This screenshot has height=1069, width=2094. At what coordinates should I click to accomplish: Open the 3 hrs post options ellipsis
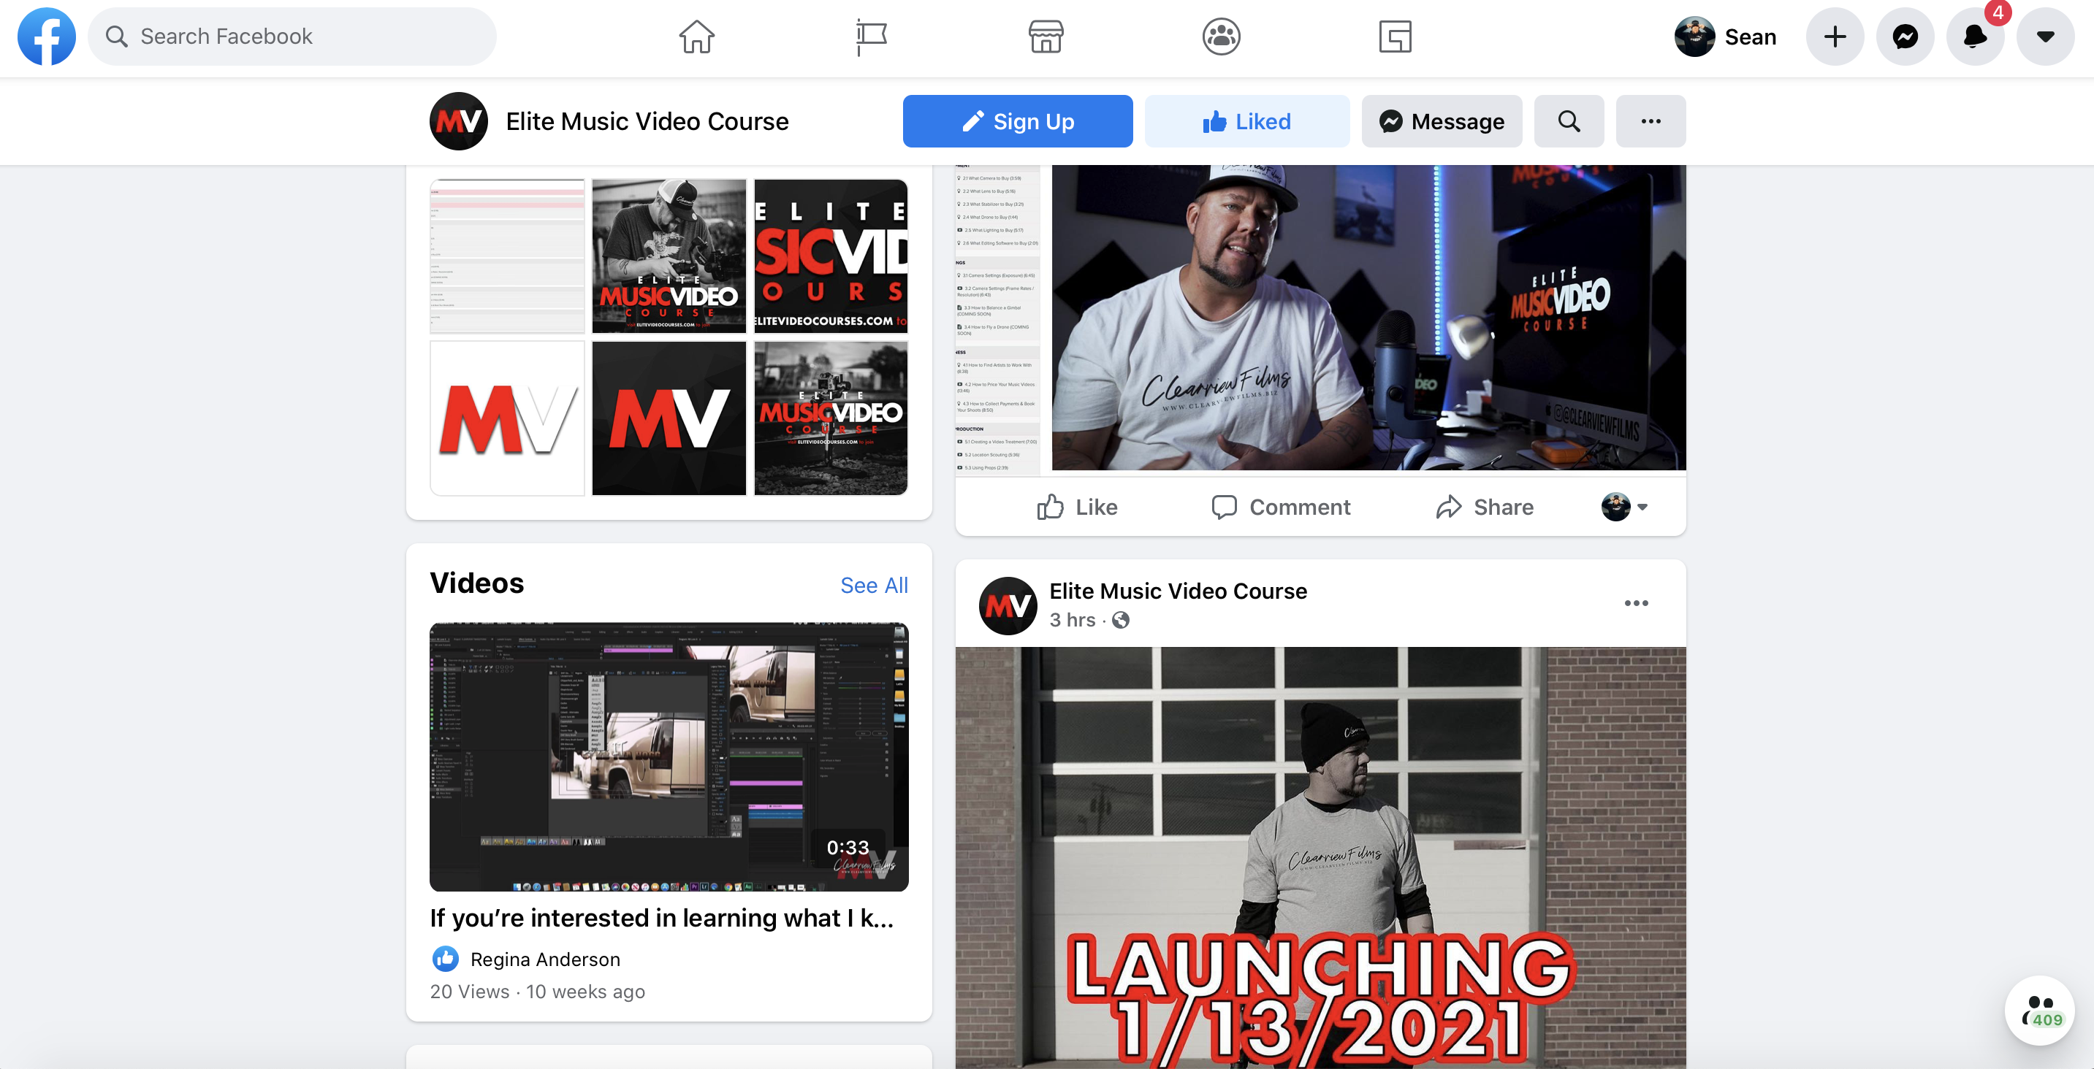(x=1636, y=602)
